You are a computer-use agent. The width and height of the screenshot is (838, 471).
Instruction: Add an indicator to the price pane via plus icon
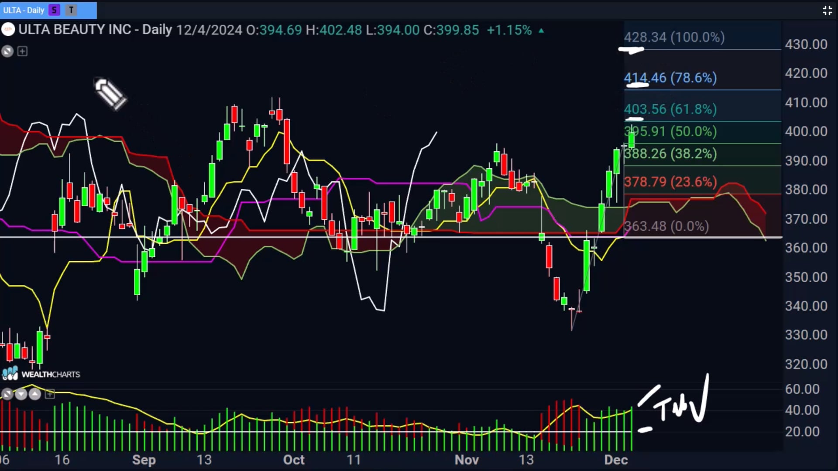tap(22, 51)
